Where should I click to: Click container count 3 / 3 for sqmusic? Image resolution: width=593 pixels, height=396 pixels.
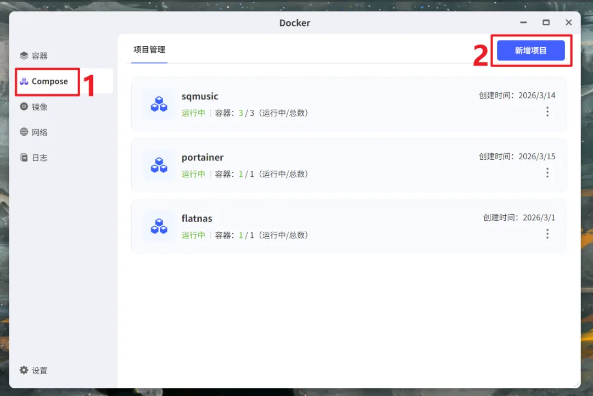coord(246,113)
